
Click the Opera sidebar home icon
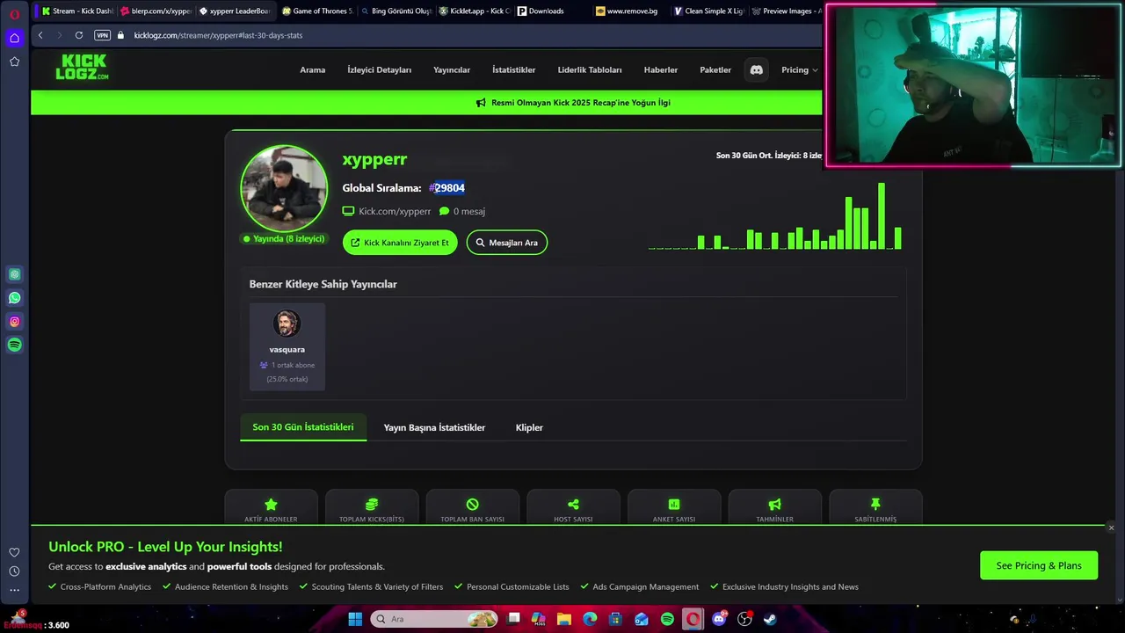(x=14, y=38)
